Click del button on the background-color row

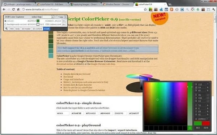pyautogui.click(x=64, y=25)
